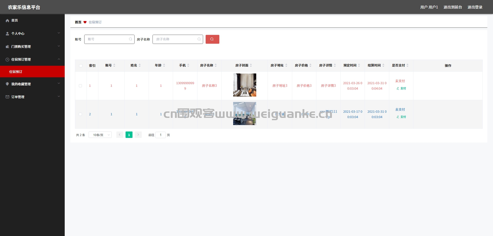Sort table by 是否支付 column arrows
Image resolution: width=493 pixels, height=236 pixels.
pos(407,65)
